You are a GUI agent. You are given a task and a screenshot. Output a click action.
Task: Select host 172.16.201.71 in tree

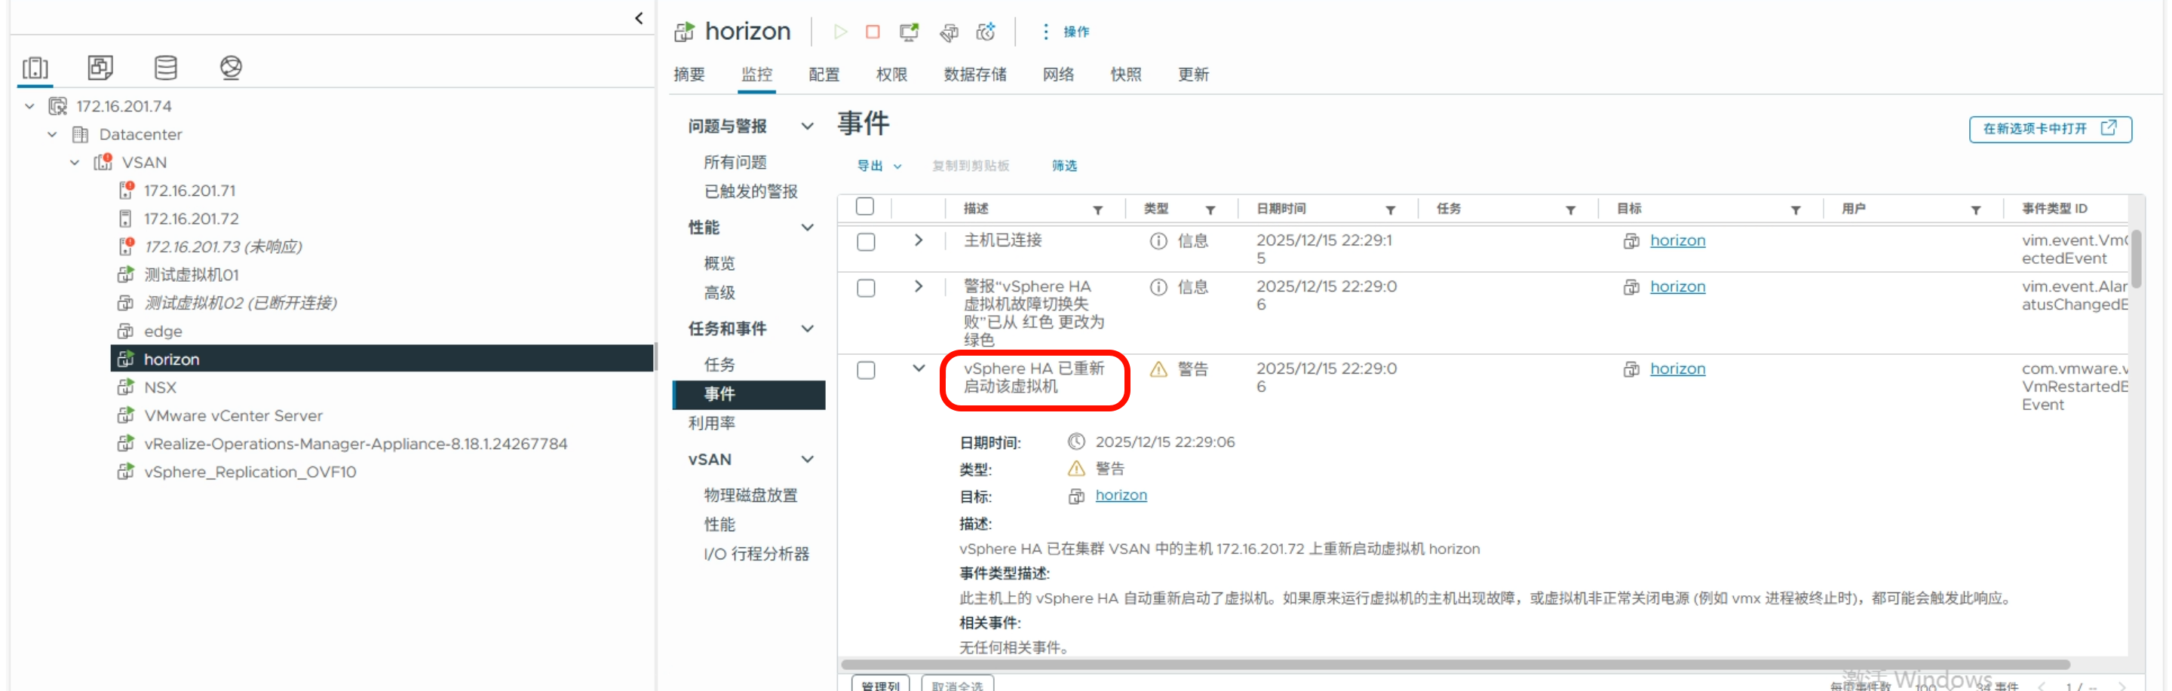(189, 191)
